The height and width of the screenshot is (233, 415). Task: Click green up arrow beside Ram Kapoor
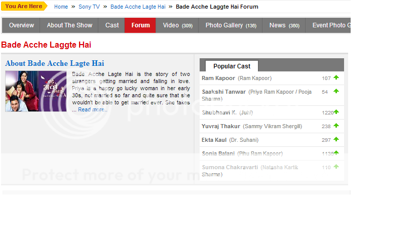336,78
